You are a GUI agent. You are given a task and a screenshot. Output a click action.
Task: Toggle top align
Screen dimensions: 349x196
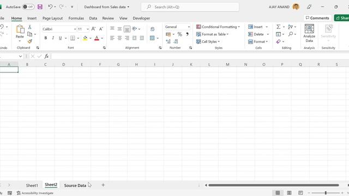click(x=112, y=29)
